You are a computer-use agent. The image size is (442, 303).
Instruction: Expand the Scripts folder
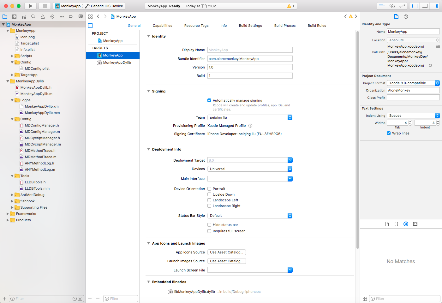coord(12,56)
